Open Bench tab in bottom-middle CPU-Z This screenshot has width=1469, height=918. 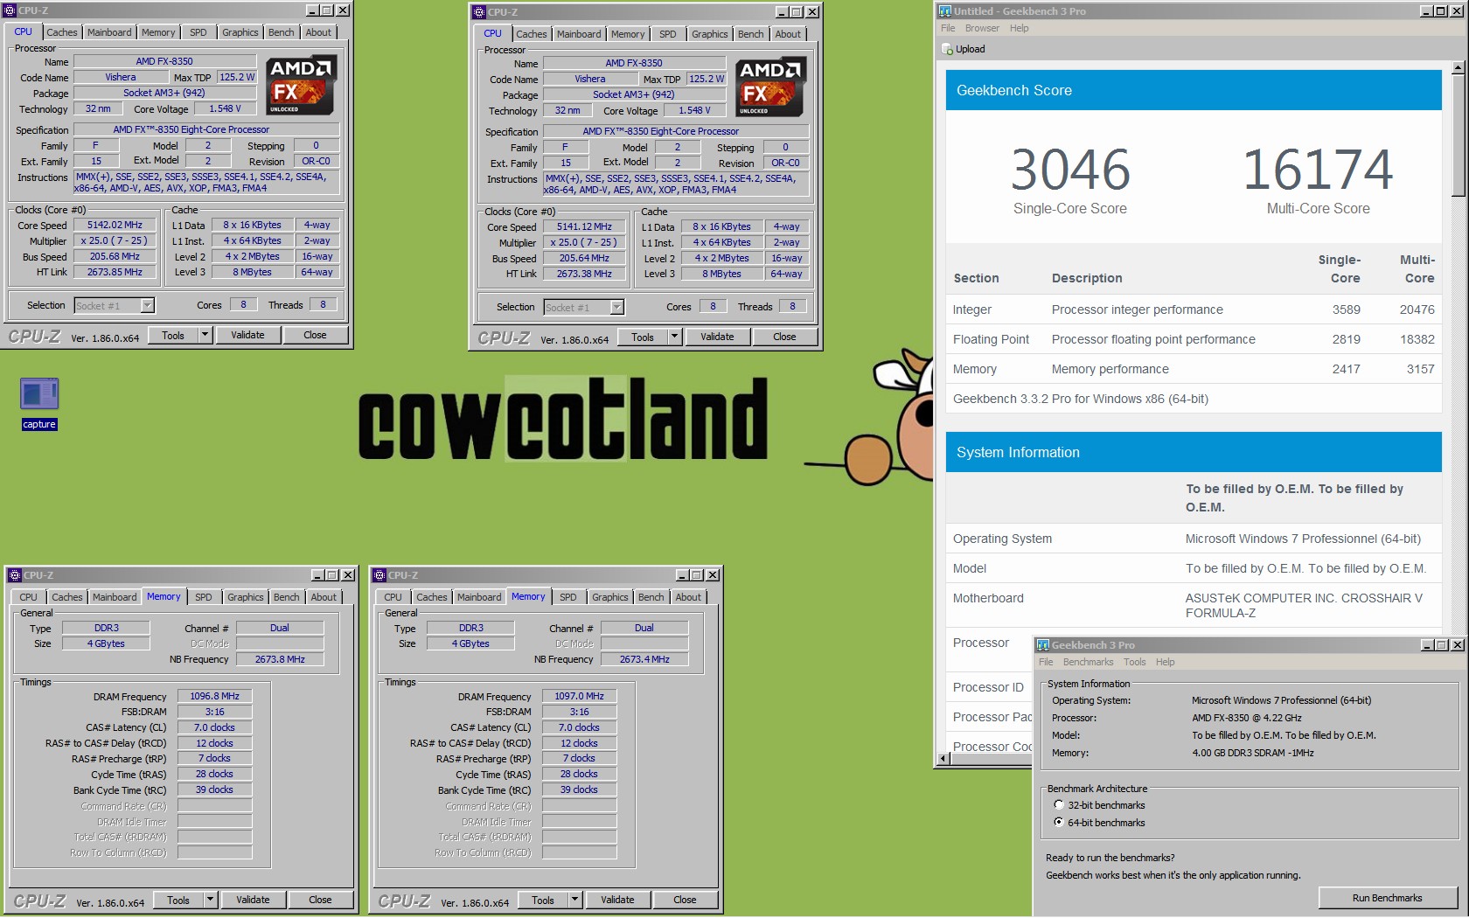click(651, 597)
